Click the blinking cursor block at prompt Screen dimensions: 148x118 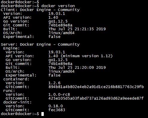tap(42, 114)
